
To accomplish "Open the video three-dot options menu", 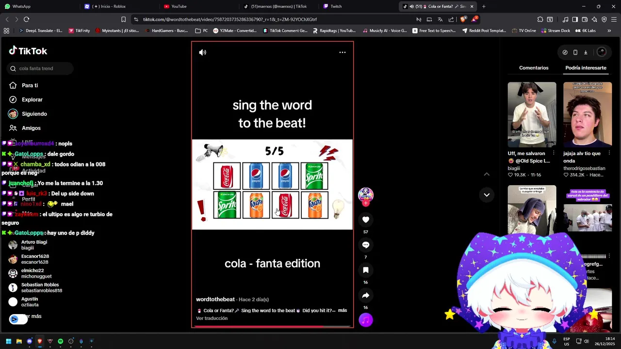I will (342, 52).
